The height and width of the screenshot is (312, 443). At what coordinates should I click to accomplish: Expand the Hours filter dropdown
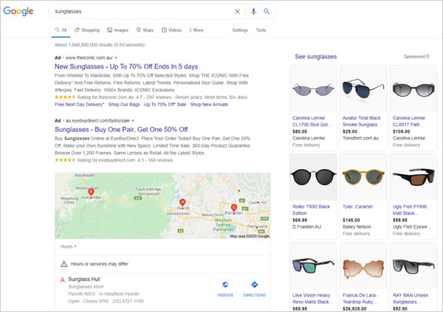(x=68, y=246)
